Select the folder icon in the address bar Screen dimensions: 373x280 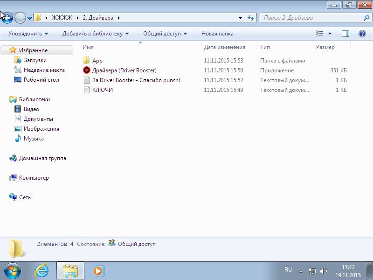coord(38,18)
